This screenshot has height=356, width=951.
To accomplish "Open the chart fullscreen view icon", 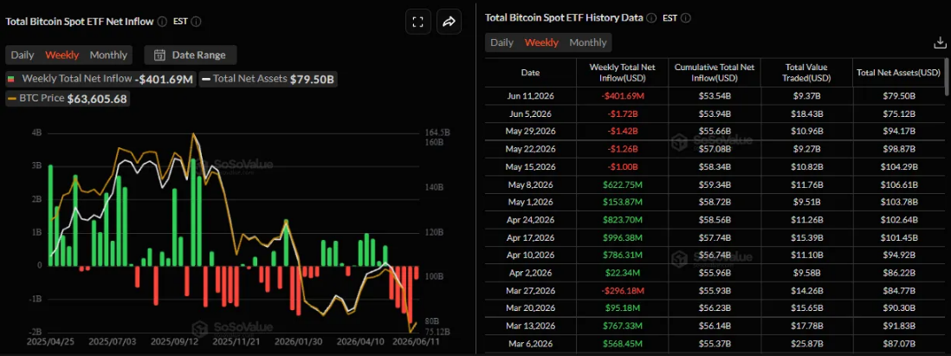I will pos(417,22).
